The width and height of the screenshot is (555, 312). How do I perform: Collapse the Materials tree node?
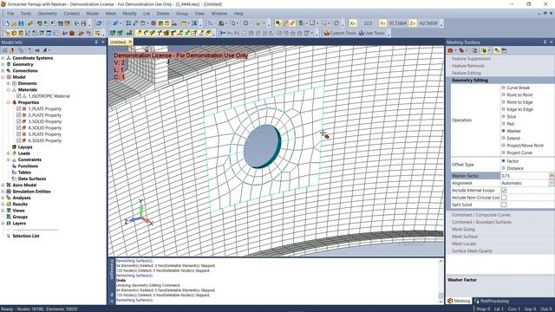9,90
